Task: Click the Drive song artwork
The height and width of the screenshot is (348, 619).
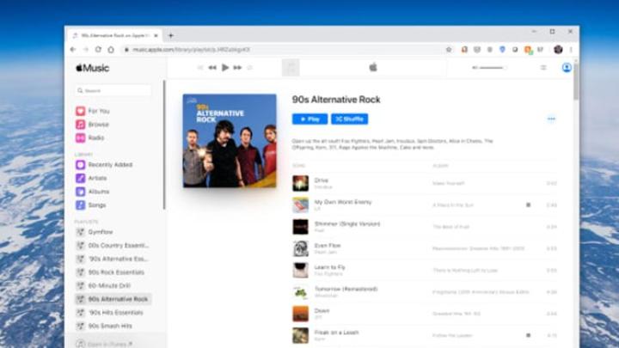Action: coord(300,184)
